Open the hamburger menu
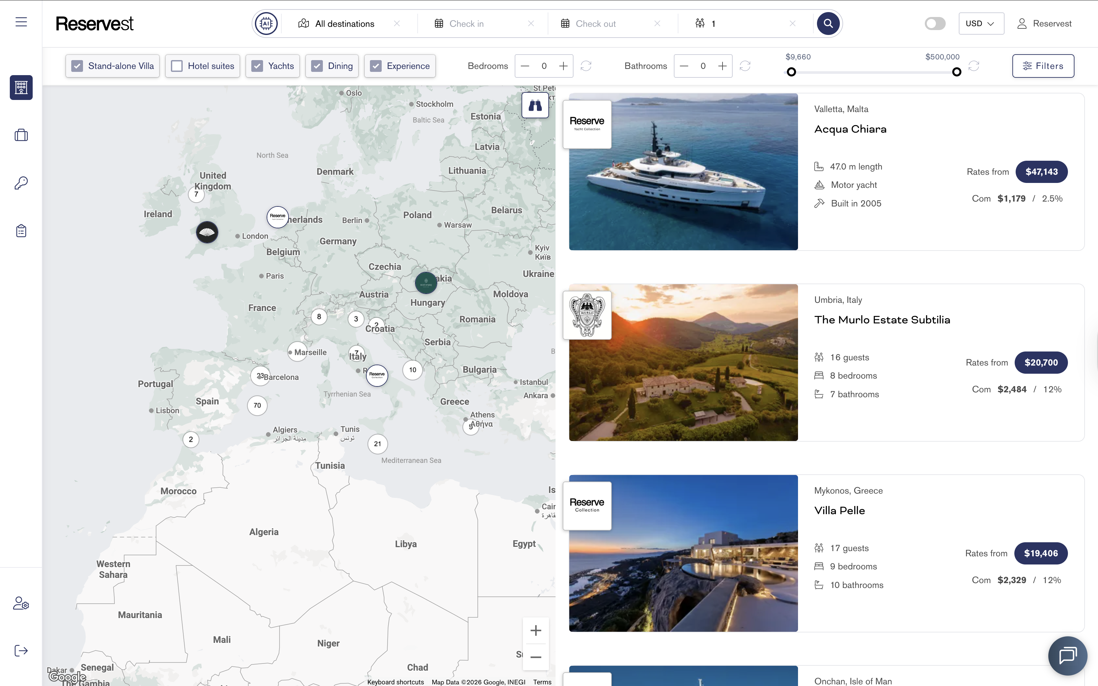The image size is (1098, 686). tap(21, 22)
